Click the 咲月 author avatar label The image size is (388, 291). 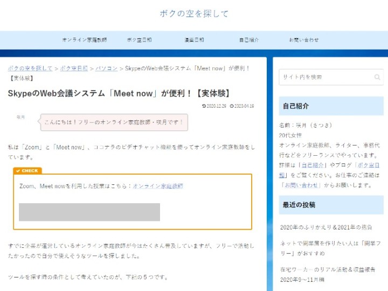point(20,117)
